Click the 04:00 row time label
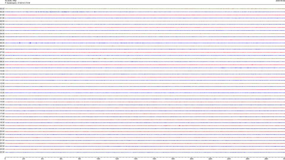 click(2, 33)
